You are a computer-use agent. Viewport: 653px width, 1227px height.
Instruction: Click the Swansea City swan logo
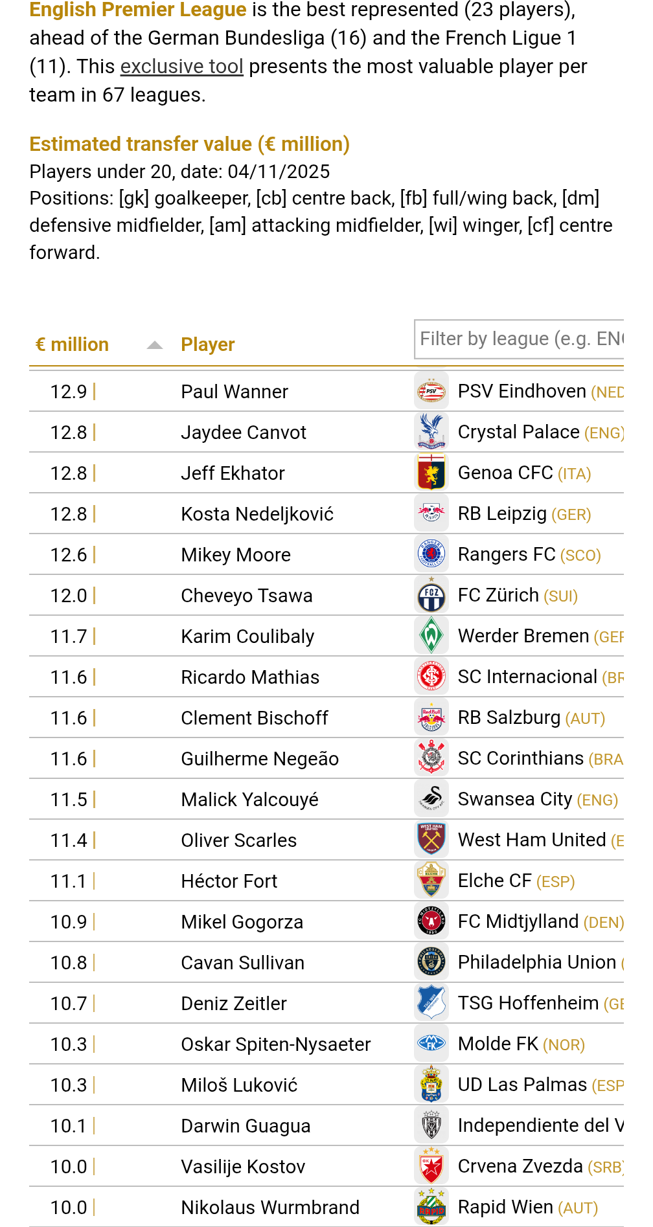(x=431, y=799)
